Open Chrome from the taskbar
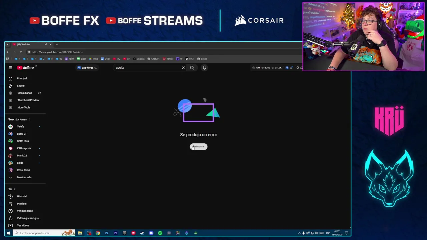This screenshot has width=427, height=240. [x=98, y=233]
